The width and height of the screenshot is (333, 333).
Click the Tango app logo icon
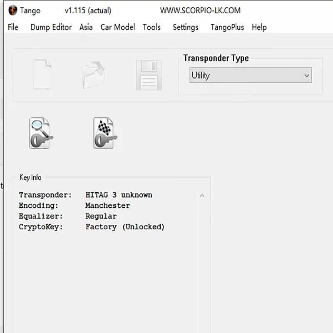point(13,10)
